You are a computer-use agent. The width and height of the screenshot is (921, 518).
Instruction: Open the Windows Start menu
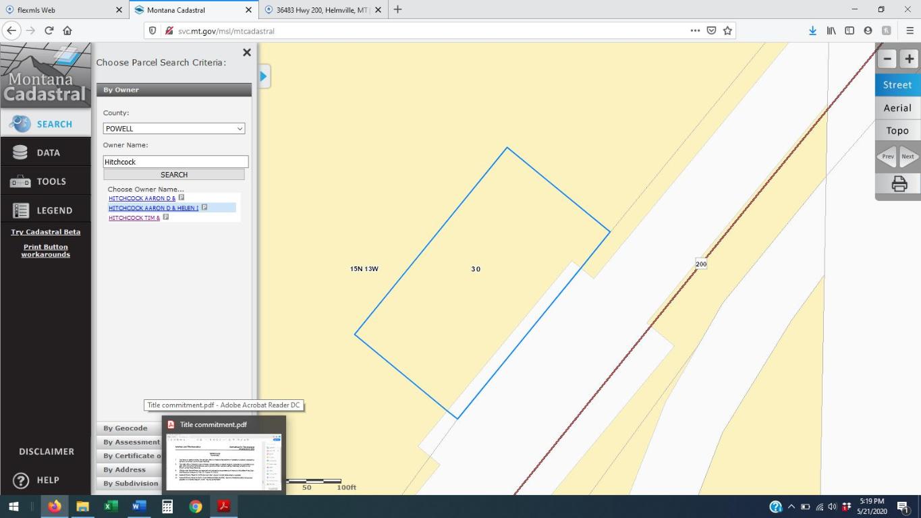tap(13, 507)
